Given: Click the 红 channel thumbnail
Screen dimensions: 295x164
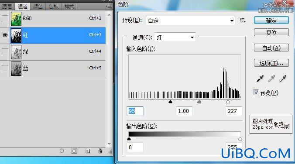Looking at the screenshot, I should pyautogui.click(x=16, y=35).
